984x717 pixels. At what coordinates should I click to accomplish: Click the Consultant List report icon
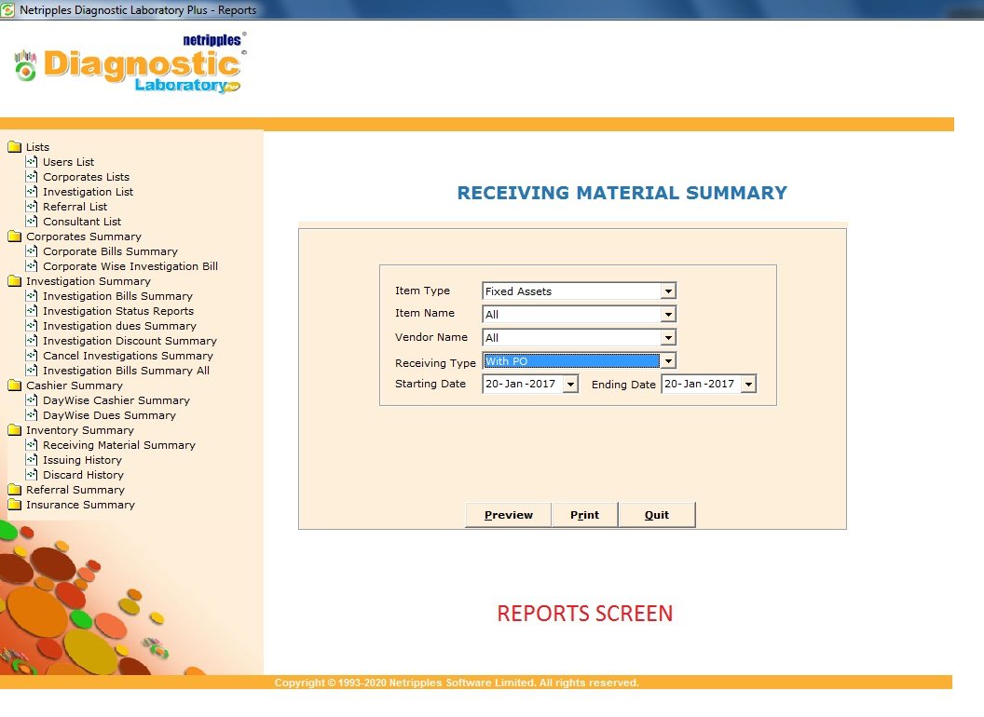tap(32, 222)
